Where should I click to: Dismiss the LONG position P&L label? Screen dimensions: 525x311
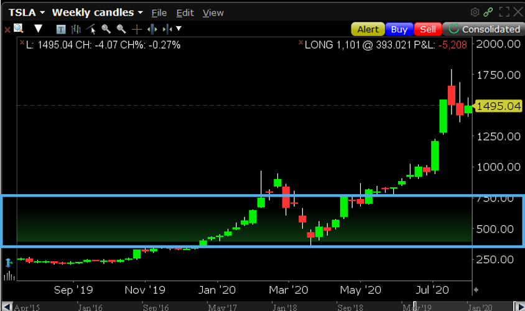tap(301, 44)
